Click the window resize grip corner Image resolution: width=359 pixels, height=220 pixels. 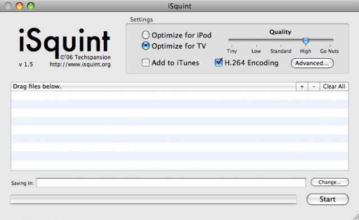356,217
